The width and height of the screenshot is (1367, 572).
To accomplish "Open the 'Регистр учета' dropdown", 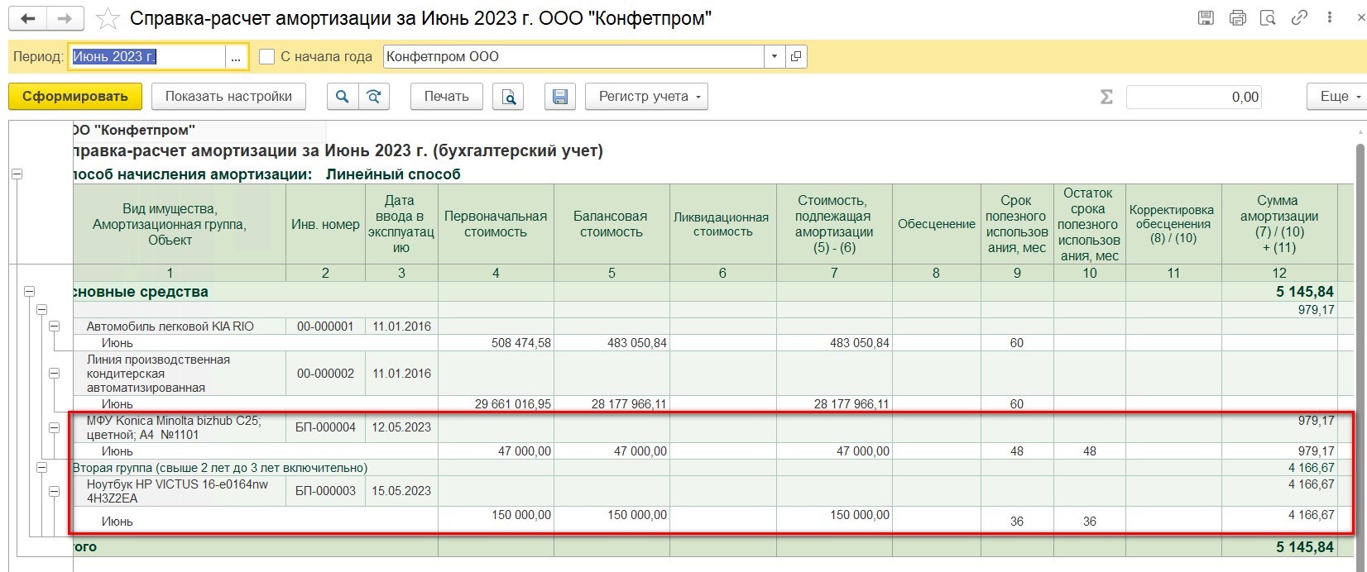I will pyautogui.click(x=648, y=97).
